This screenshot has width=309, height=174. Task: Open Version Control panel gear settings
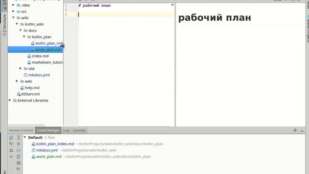tap(295, 130)
